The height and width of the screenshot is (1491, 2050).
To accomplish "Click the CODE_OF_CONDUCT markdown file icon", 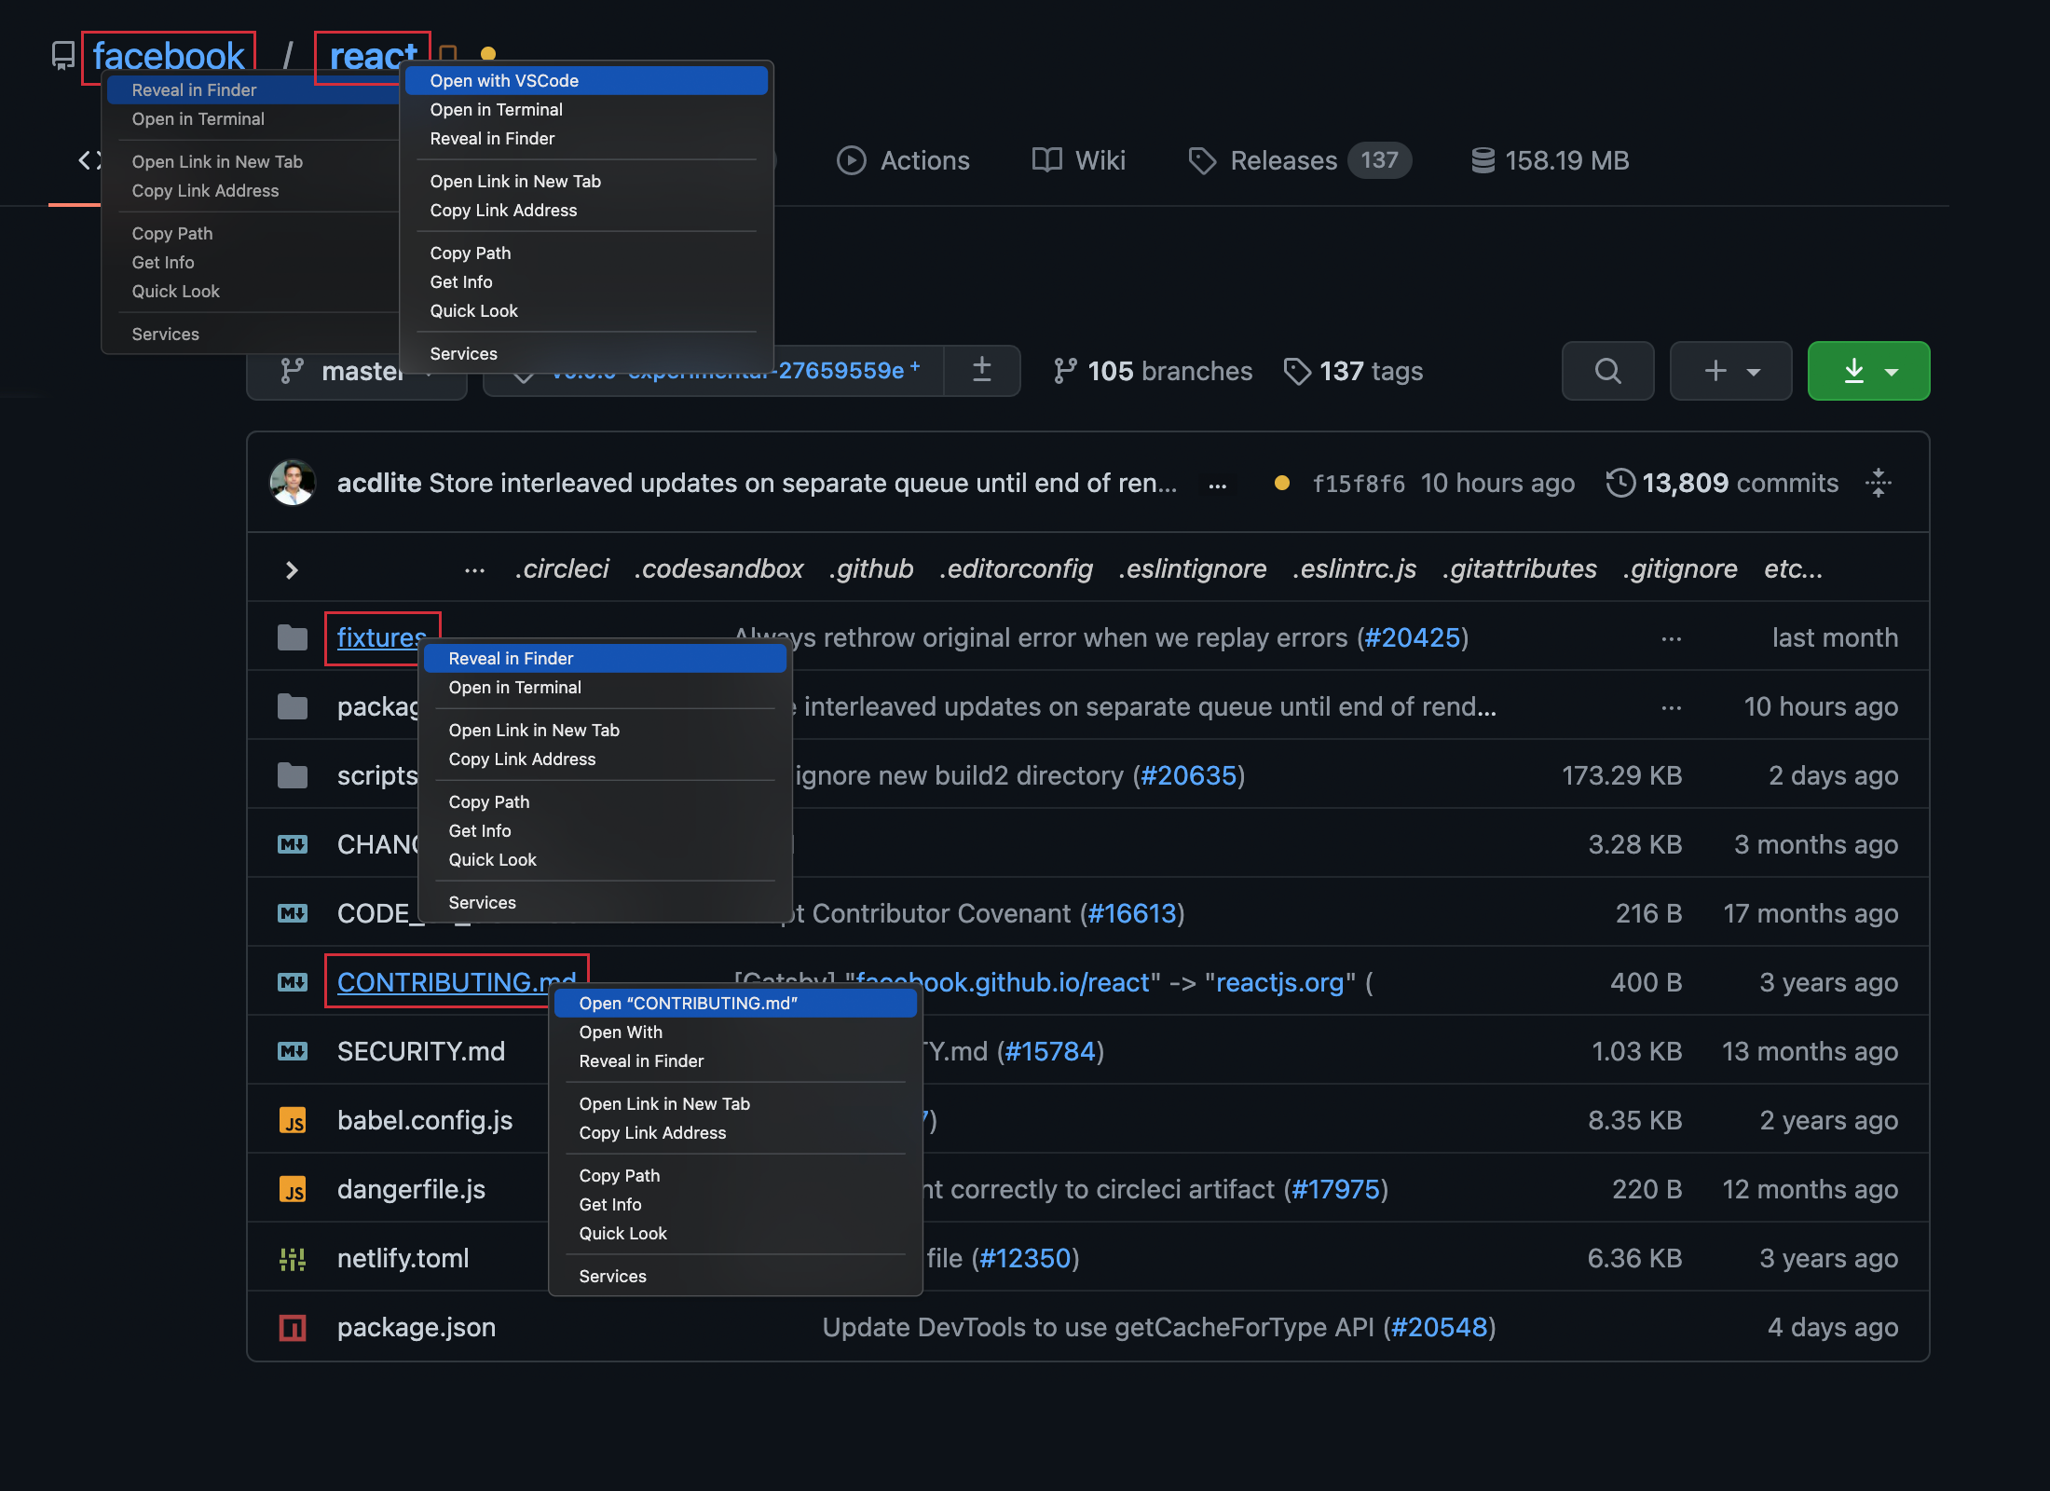I will (293, 913).
